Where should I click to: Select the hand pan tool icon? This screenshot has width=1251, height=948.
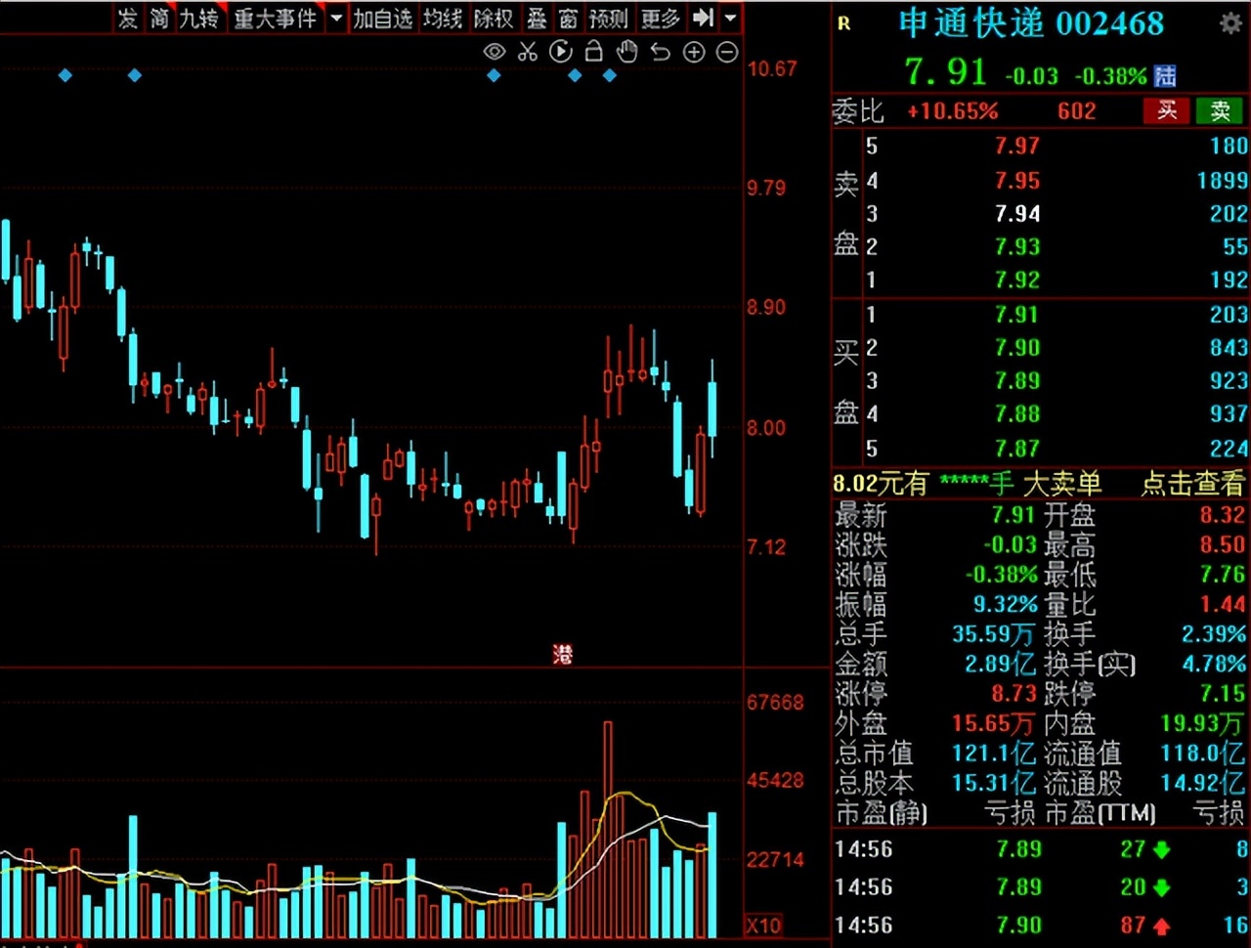[x=626, y=51]
